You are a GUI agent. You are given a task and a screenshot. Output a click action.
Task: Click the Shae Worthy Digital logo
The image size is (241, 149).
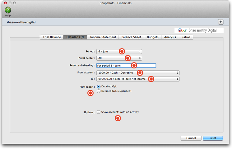coord(199,30)
